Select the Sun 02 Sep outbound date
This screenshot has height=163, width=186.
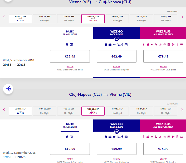click(20, 19)
